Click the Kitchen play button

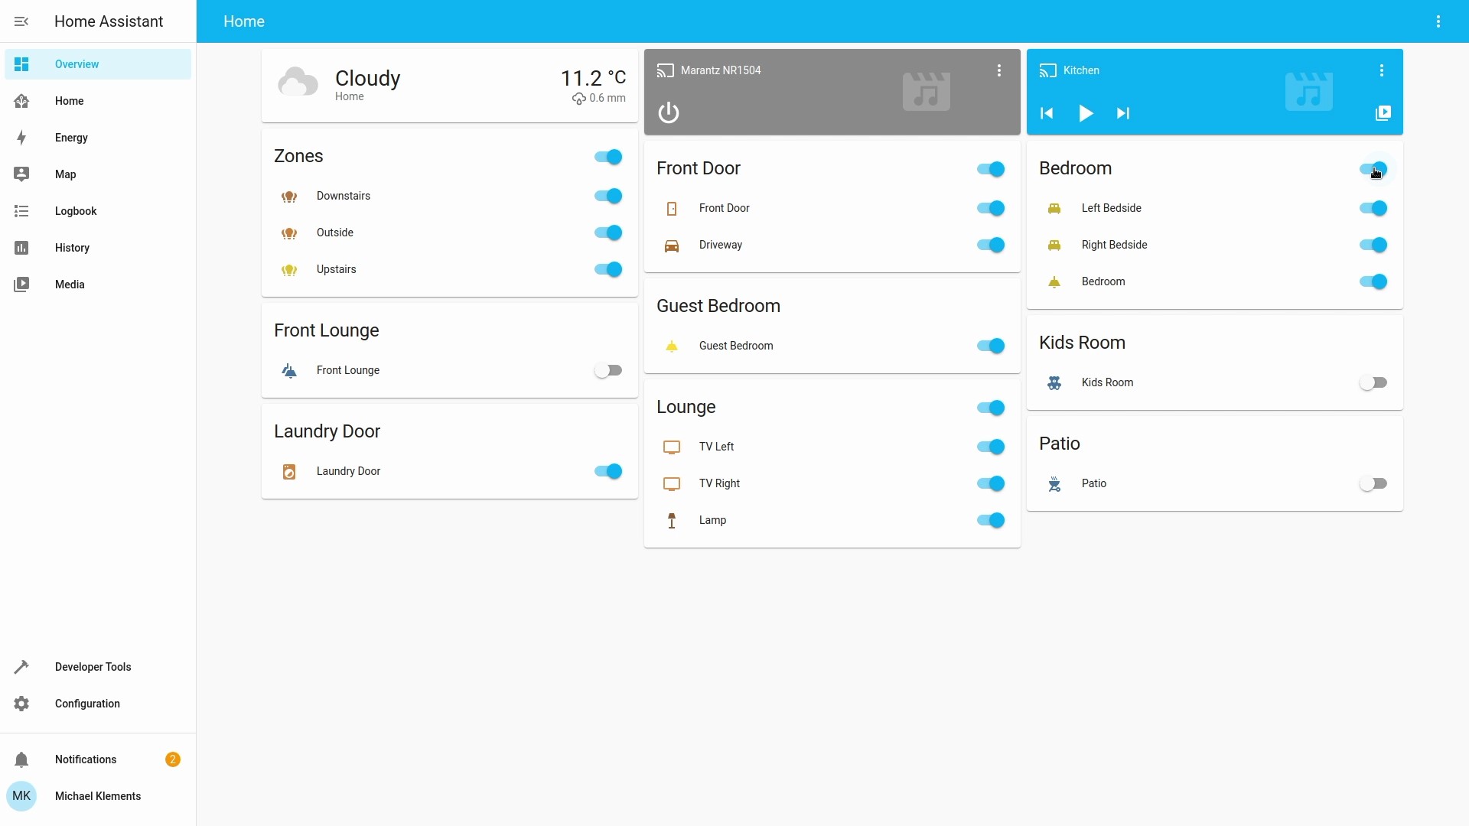point(1085,113)
